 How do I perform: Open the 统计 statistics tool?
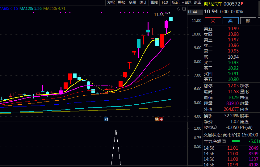(143, 2)
